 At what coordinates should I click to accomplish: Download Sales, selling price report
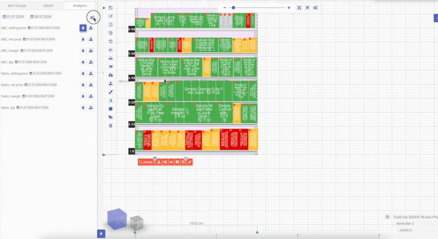pyautogui.click(x=91, y=74)
